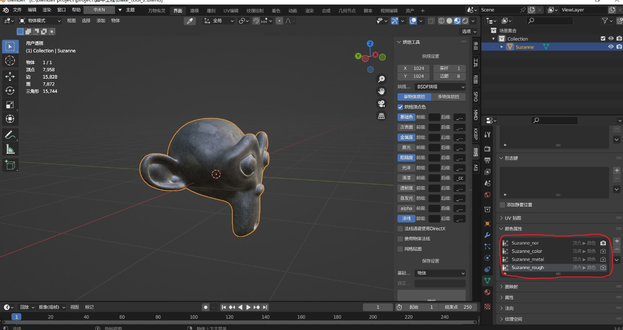This screenshot has height=330, width=623.
Task: Play the animation forward
Action: (x=248, y=307)
